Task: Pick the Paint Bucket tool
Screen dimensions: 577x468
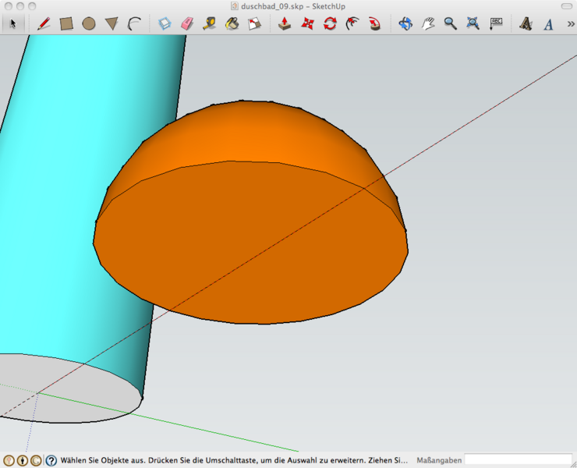Action: click(232, 23)
